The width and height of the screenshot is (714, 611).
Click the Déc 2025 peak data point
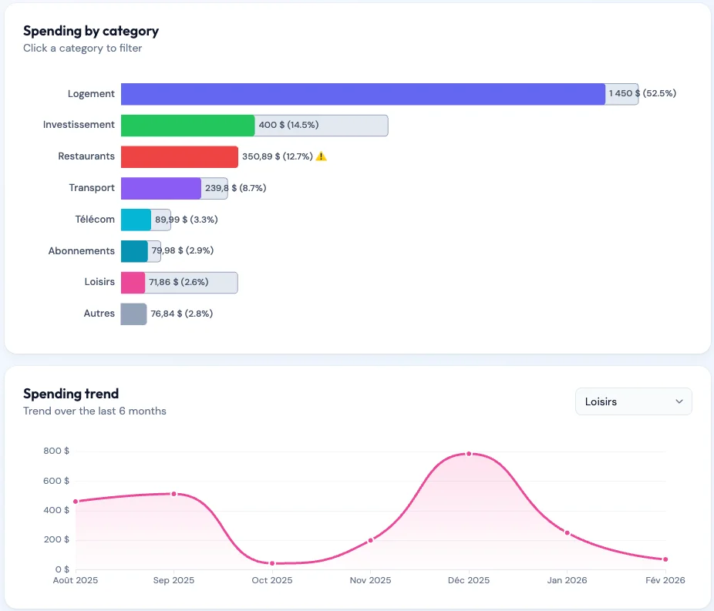click(x=468, y=454)
